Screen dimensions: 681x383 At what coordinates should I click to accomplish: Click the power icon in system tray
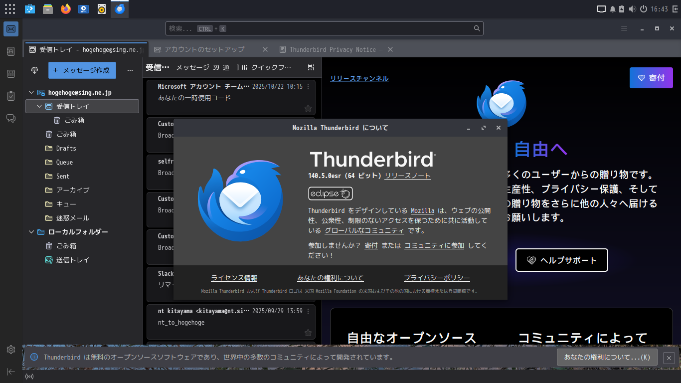[643, 9]
